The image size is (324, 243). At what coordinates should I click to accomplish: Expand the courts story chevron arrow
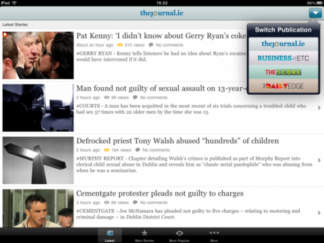click(x=319, y=108)
